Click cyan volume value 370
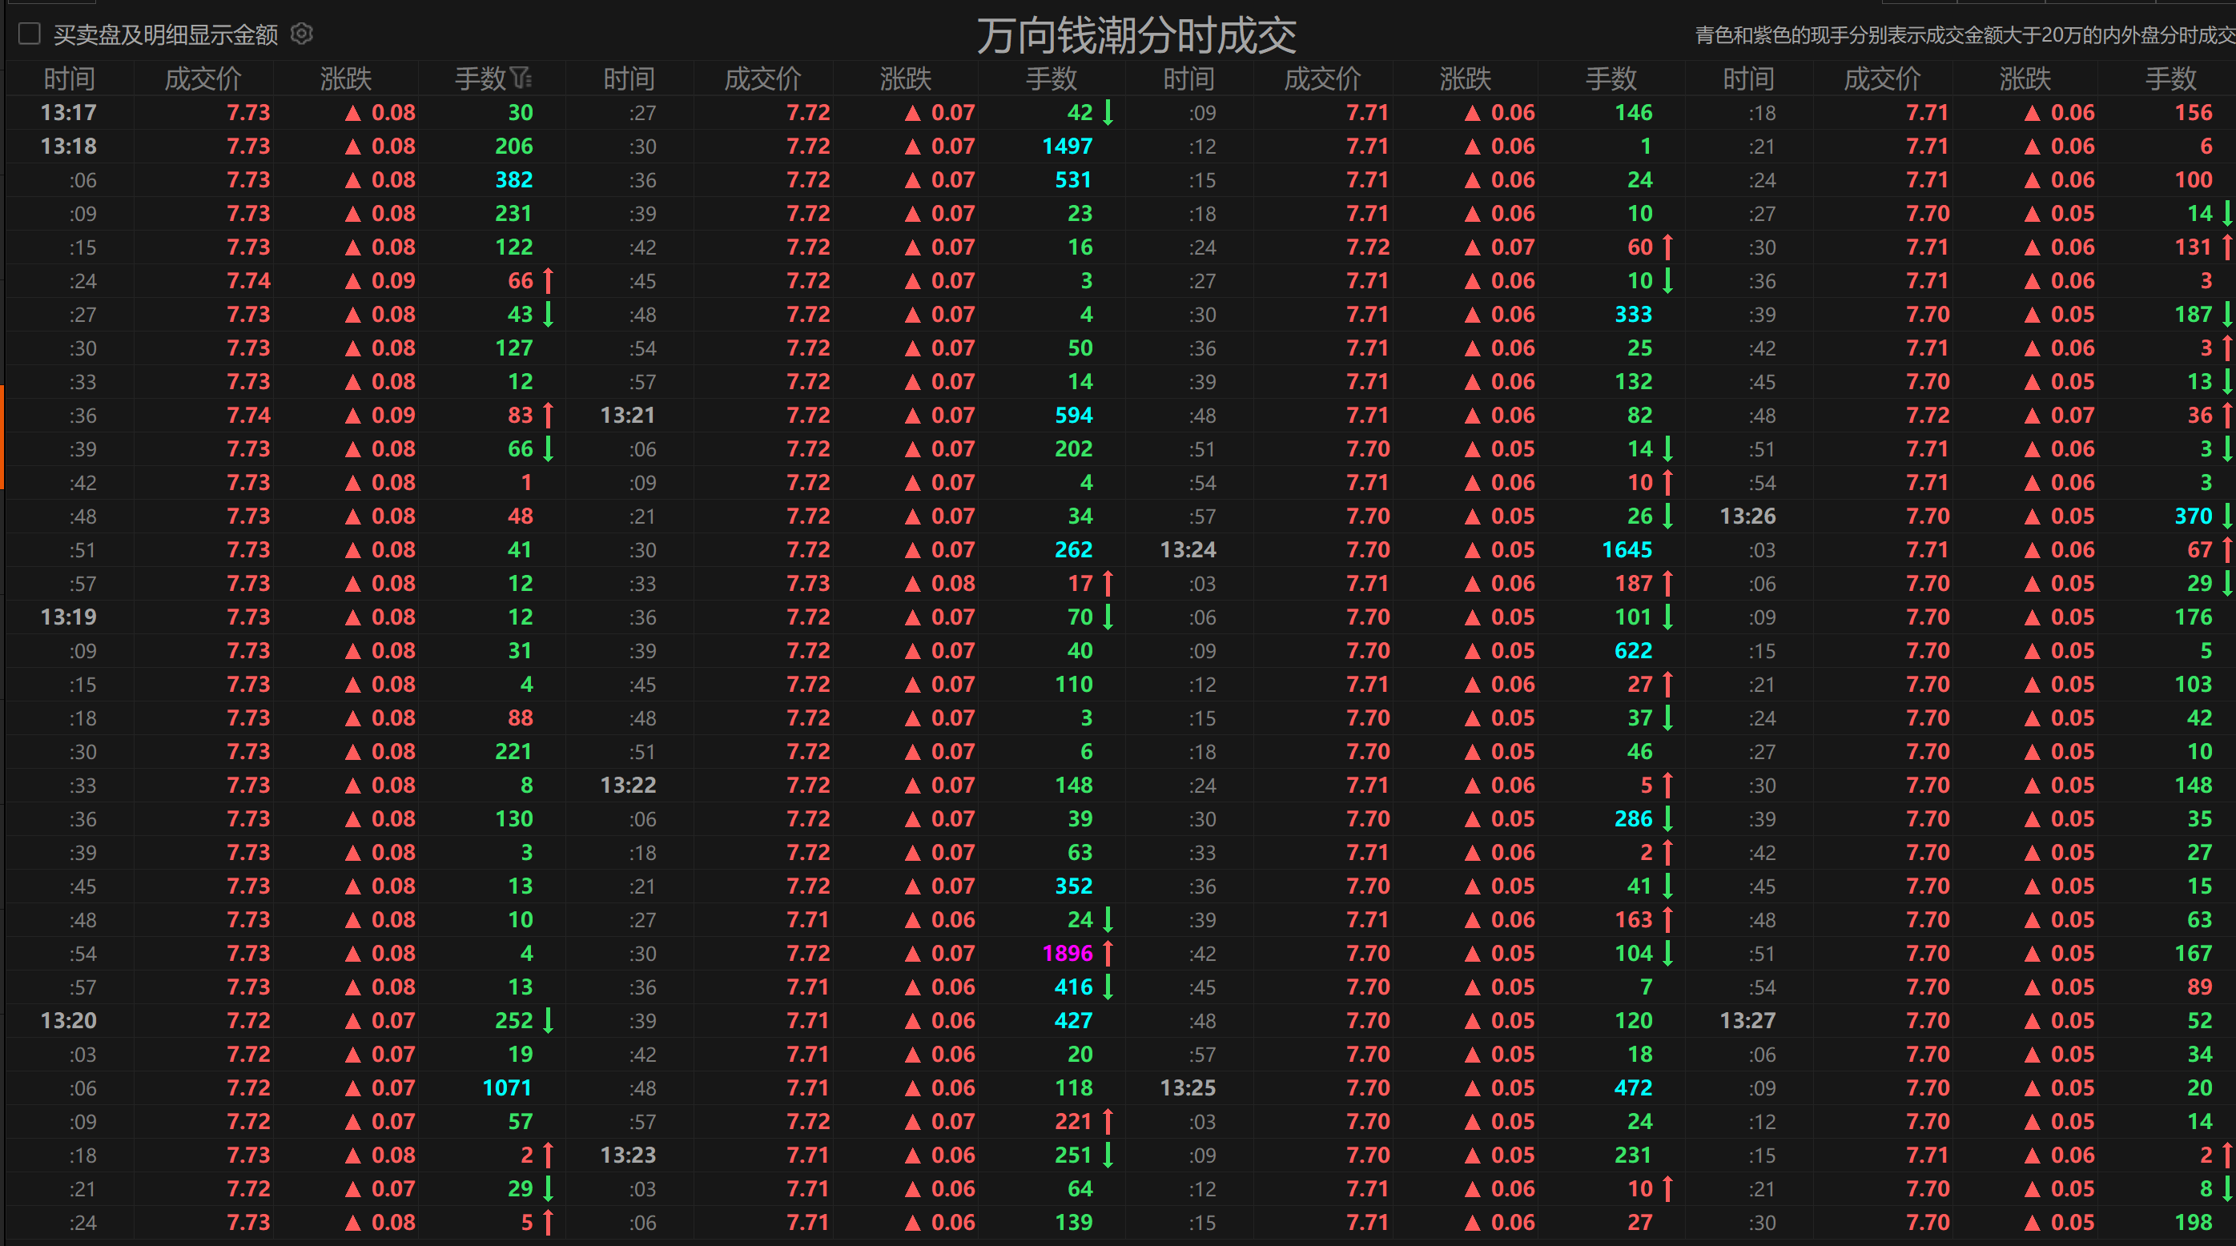Image resolution: width=2236 pixels, height=1246 pixels. tap(2194, 516)
